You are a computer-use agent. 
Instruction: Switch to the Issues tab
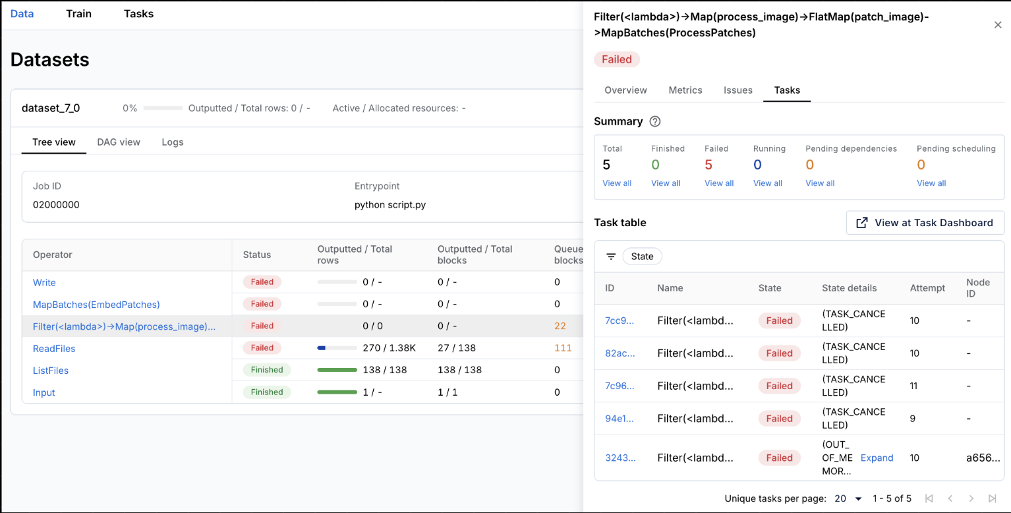pyautogui.click(x=737, y=90)
